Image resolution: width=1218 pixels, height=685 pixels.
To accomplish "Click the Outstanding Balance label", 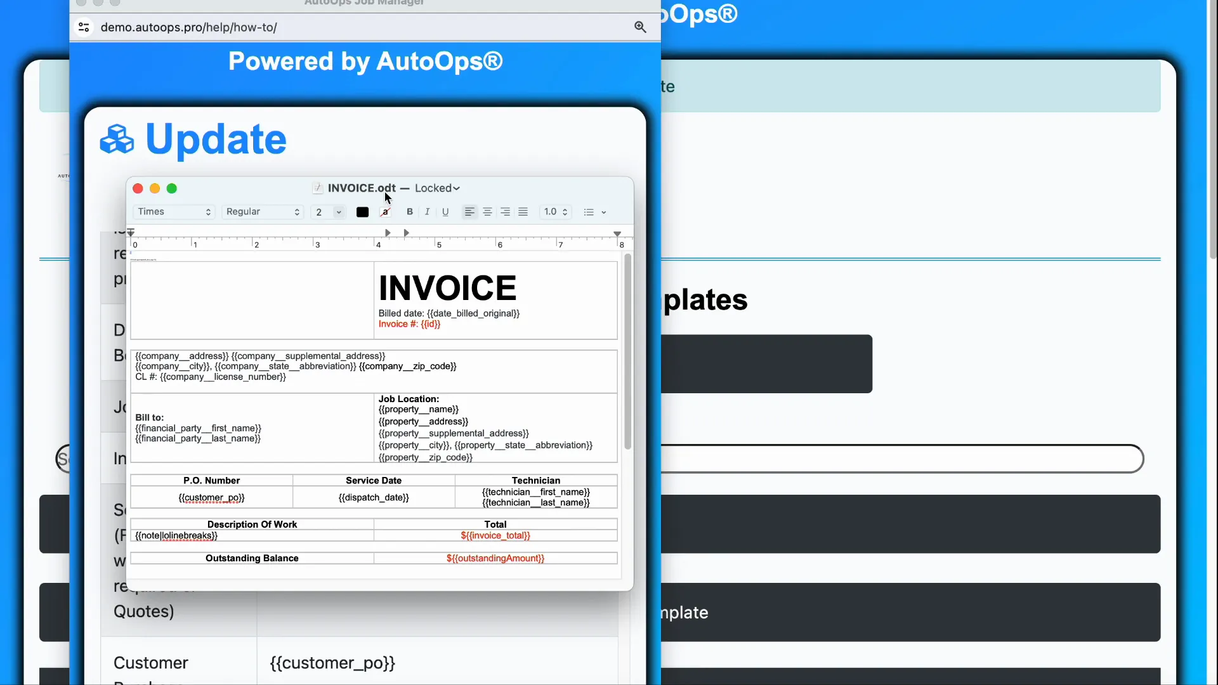I will pyautogui.click(x=252, y=558).
